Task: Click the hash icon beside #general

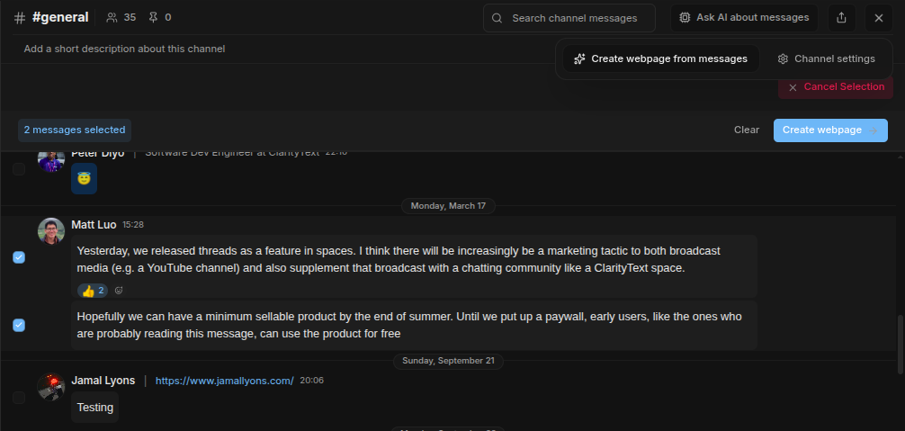Action: [x=20, y=18]
